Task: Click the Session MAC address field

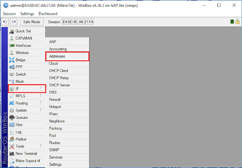Action: click(78, 22)
